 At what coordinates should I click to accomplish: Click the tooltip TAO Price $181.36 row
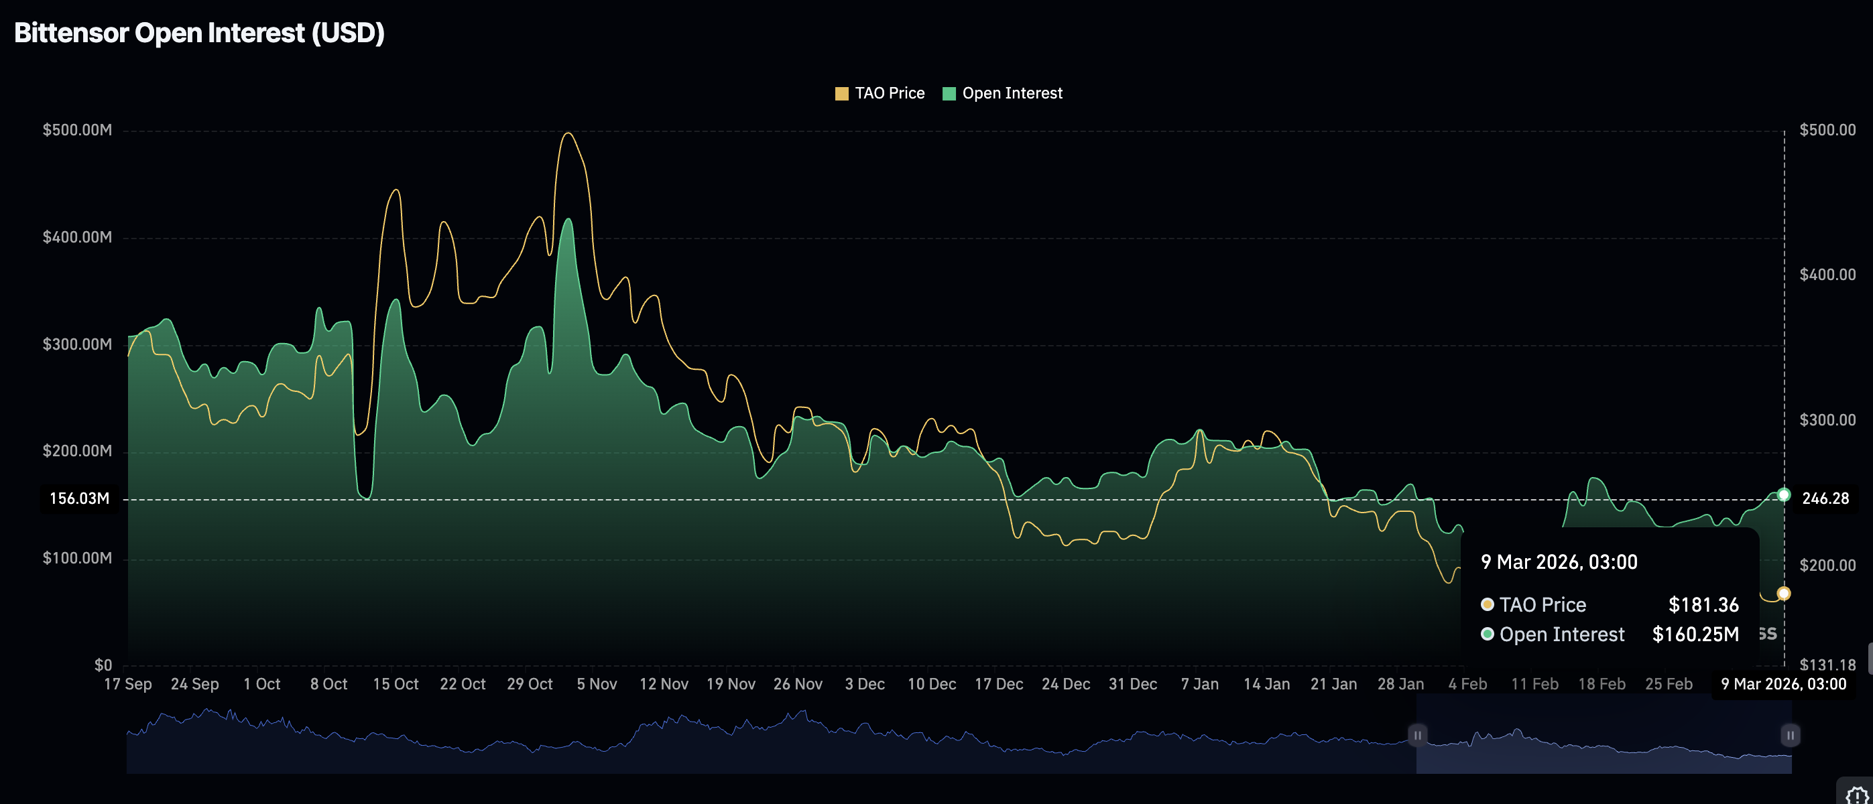tap(1610, 605)
